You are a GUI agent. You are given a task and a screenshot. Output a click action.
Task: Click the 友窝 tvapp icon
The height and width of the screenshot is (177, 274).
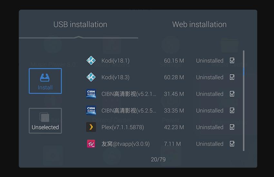pos(91,144)
